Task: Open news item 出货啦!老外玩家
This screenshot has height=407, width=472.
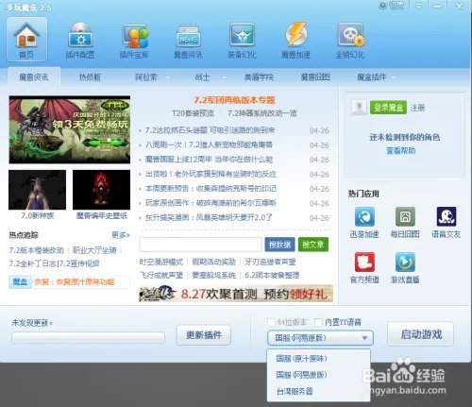Action: [x=211, y=174]
